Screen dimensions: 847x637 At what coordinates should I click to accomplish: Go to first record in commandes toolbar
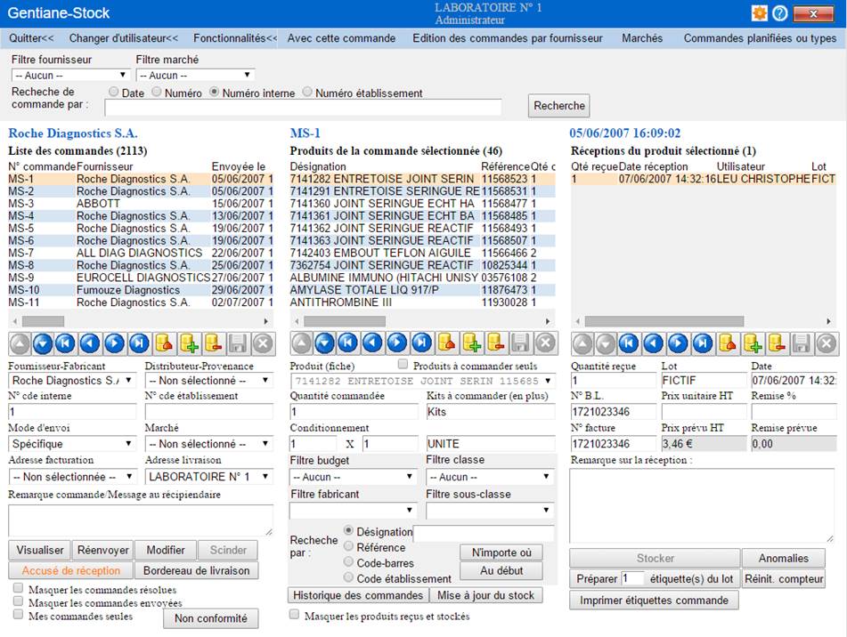[66, 343]
